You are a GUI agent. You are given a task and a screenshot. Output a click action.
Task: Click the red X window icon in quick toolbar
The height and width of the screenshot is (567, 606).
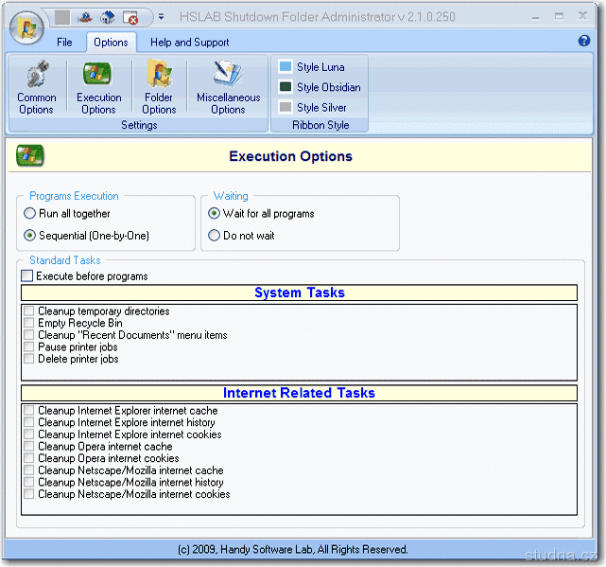[x=131, y=17]
